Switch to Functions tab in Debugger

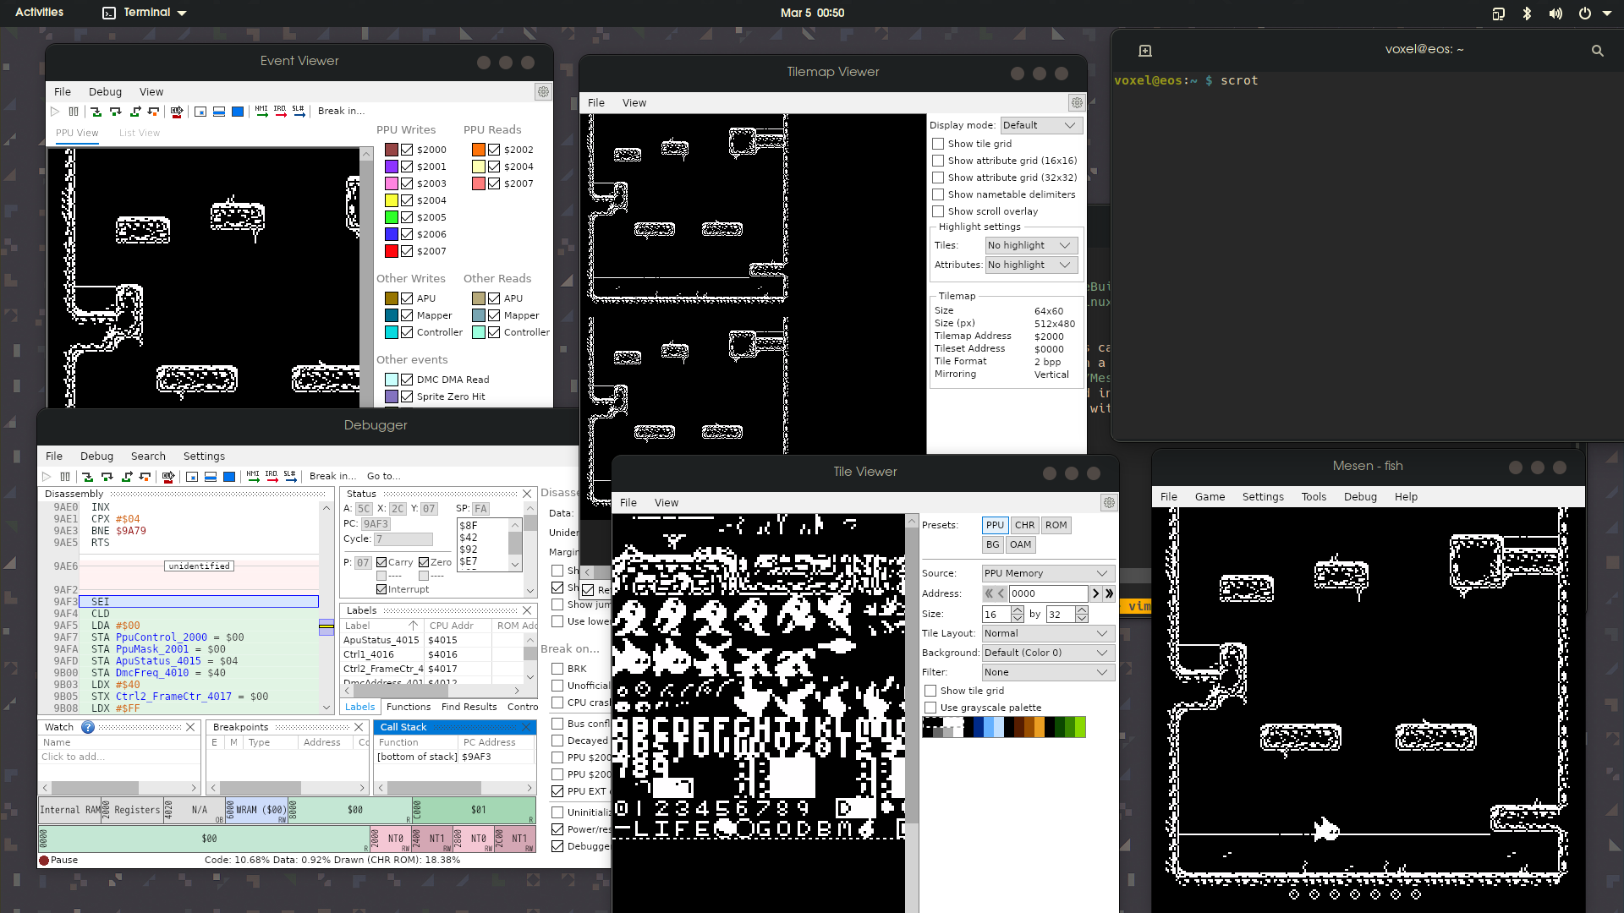(x=409, y=707)
